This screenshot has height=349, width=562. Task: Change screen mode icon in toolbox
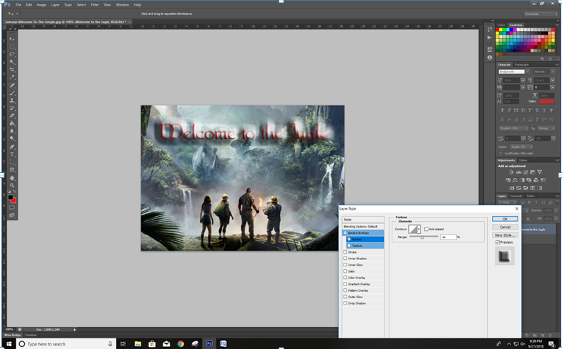point(12,215)
